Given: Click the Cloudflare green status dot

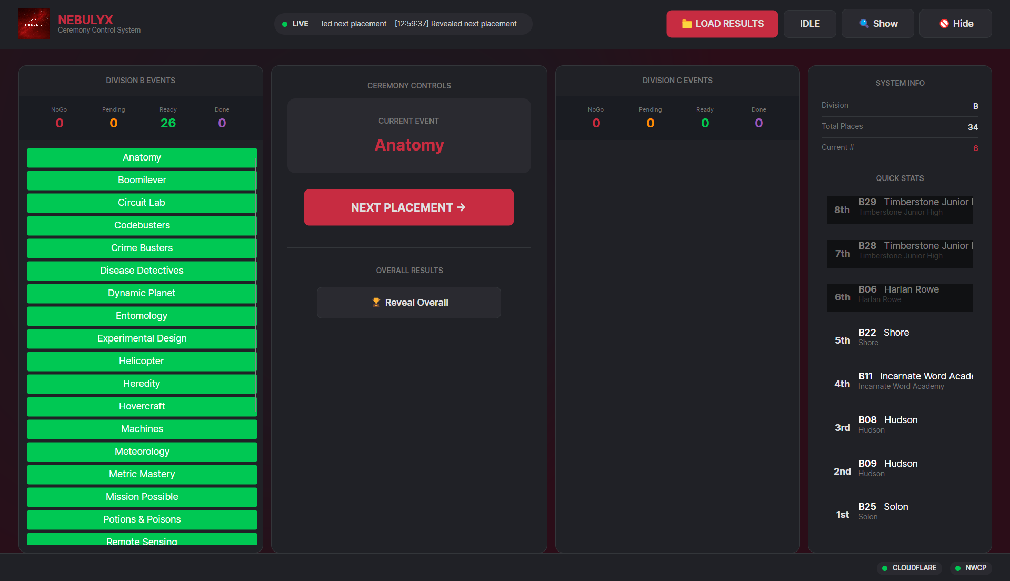Looking at the screenshot, I should pyautogui.click(x=885, y=568).
